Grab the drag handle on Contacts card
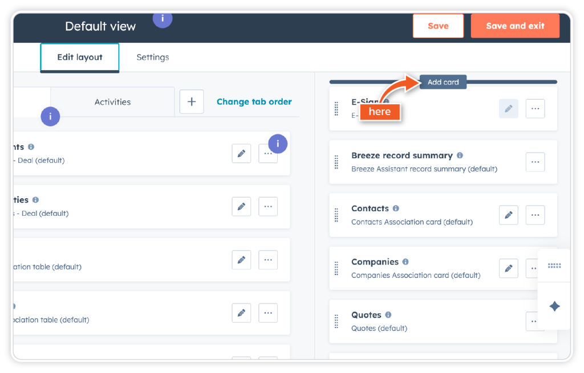 pos(336,215)
